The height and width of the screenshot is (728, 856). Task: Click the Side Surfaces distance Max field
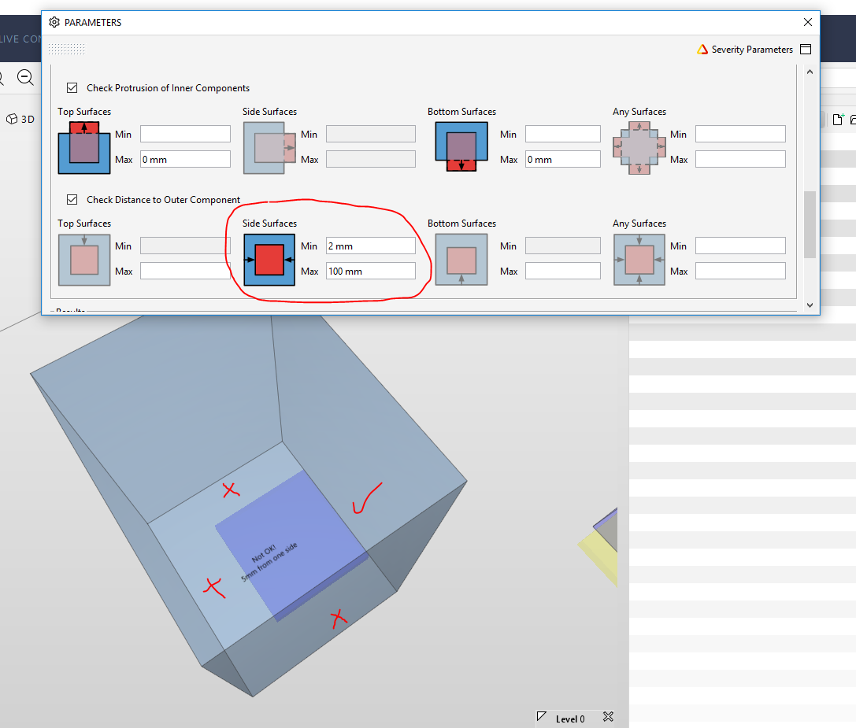pos(371,271)
